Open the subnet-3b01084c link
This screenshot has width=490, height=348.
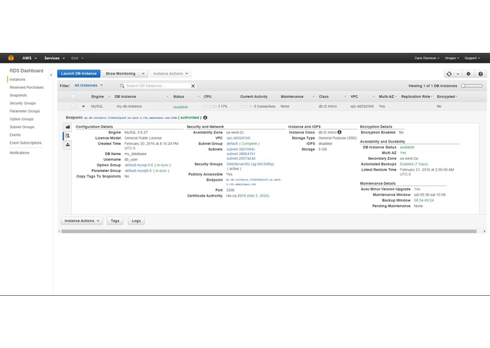[x=240, y=149]
